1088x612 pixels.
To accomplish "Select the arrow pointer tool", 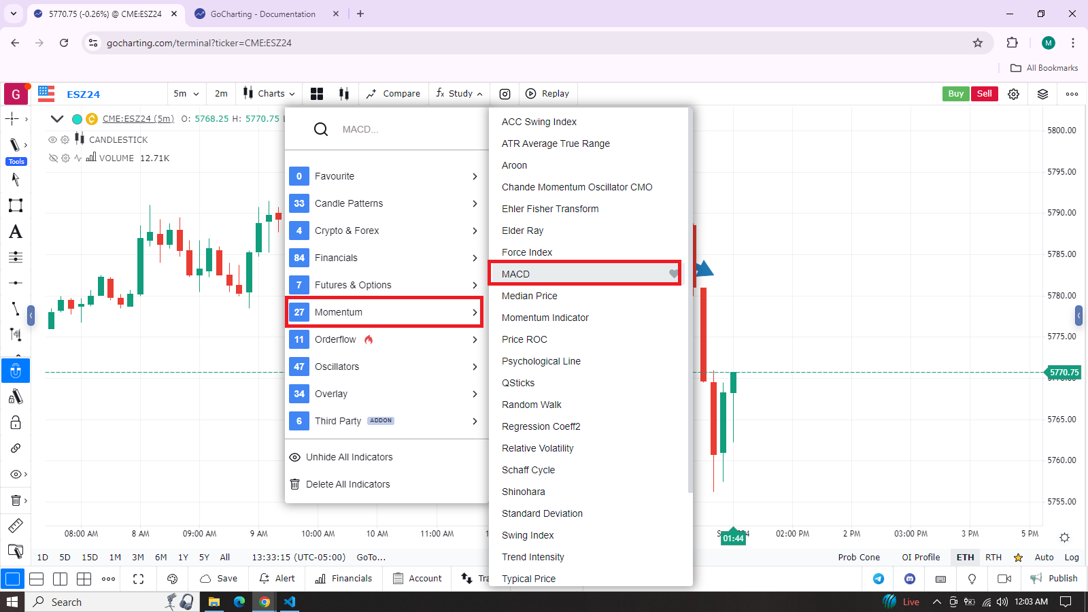I will click(16, 180).
